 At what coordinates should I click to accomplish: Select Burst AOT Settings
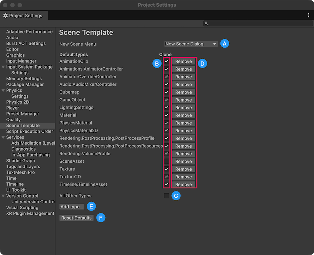pos(26,44)
